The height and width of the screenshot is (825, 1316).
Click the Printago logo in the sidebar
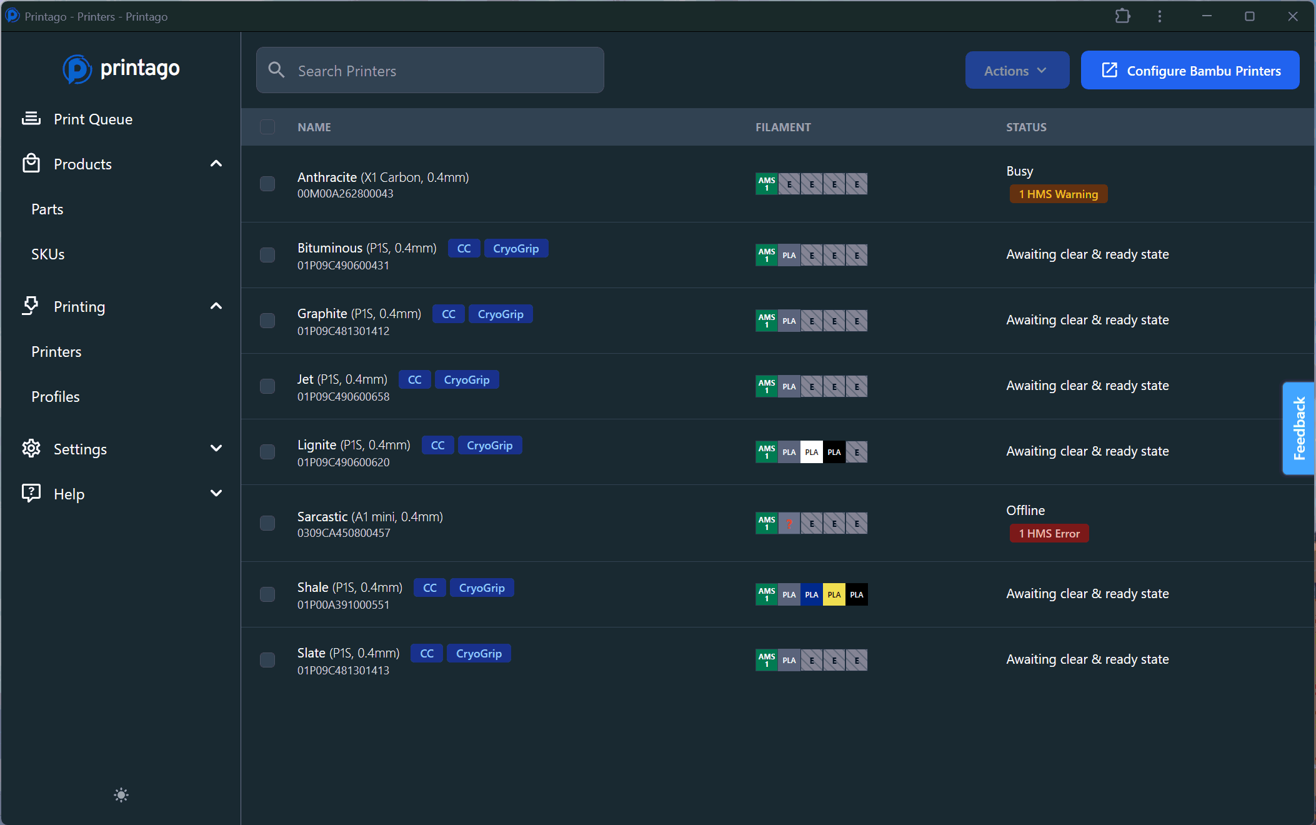click(121, 69)
